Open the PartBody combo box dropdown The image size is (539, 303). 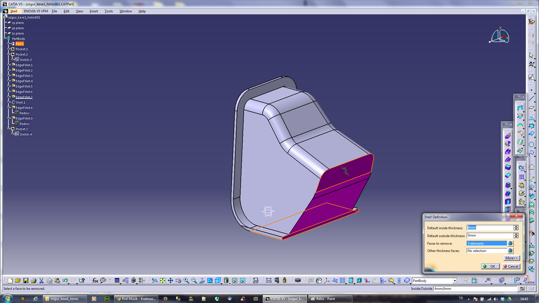455,281
